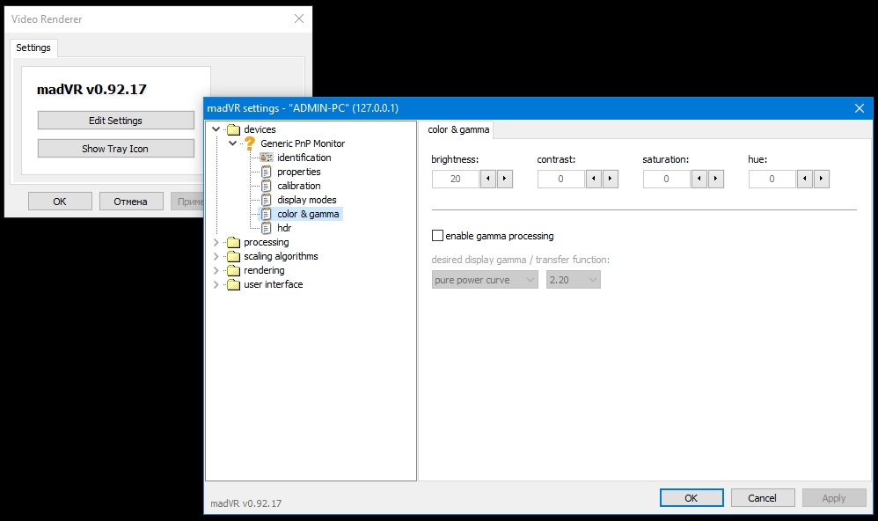Select display modes in the tree
Image resolution: width=878 pixels, height=521 pixels.
[x=307, y=200]
